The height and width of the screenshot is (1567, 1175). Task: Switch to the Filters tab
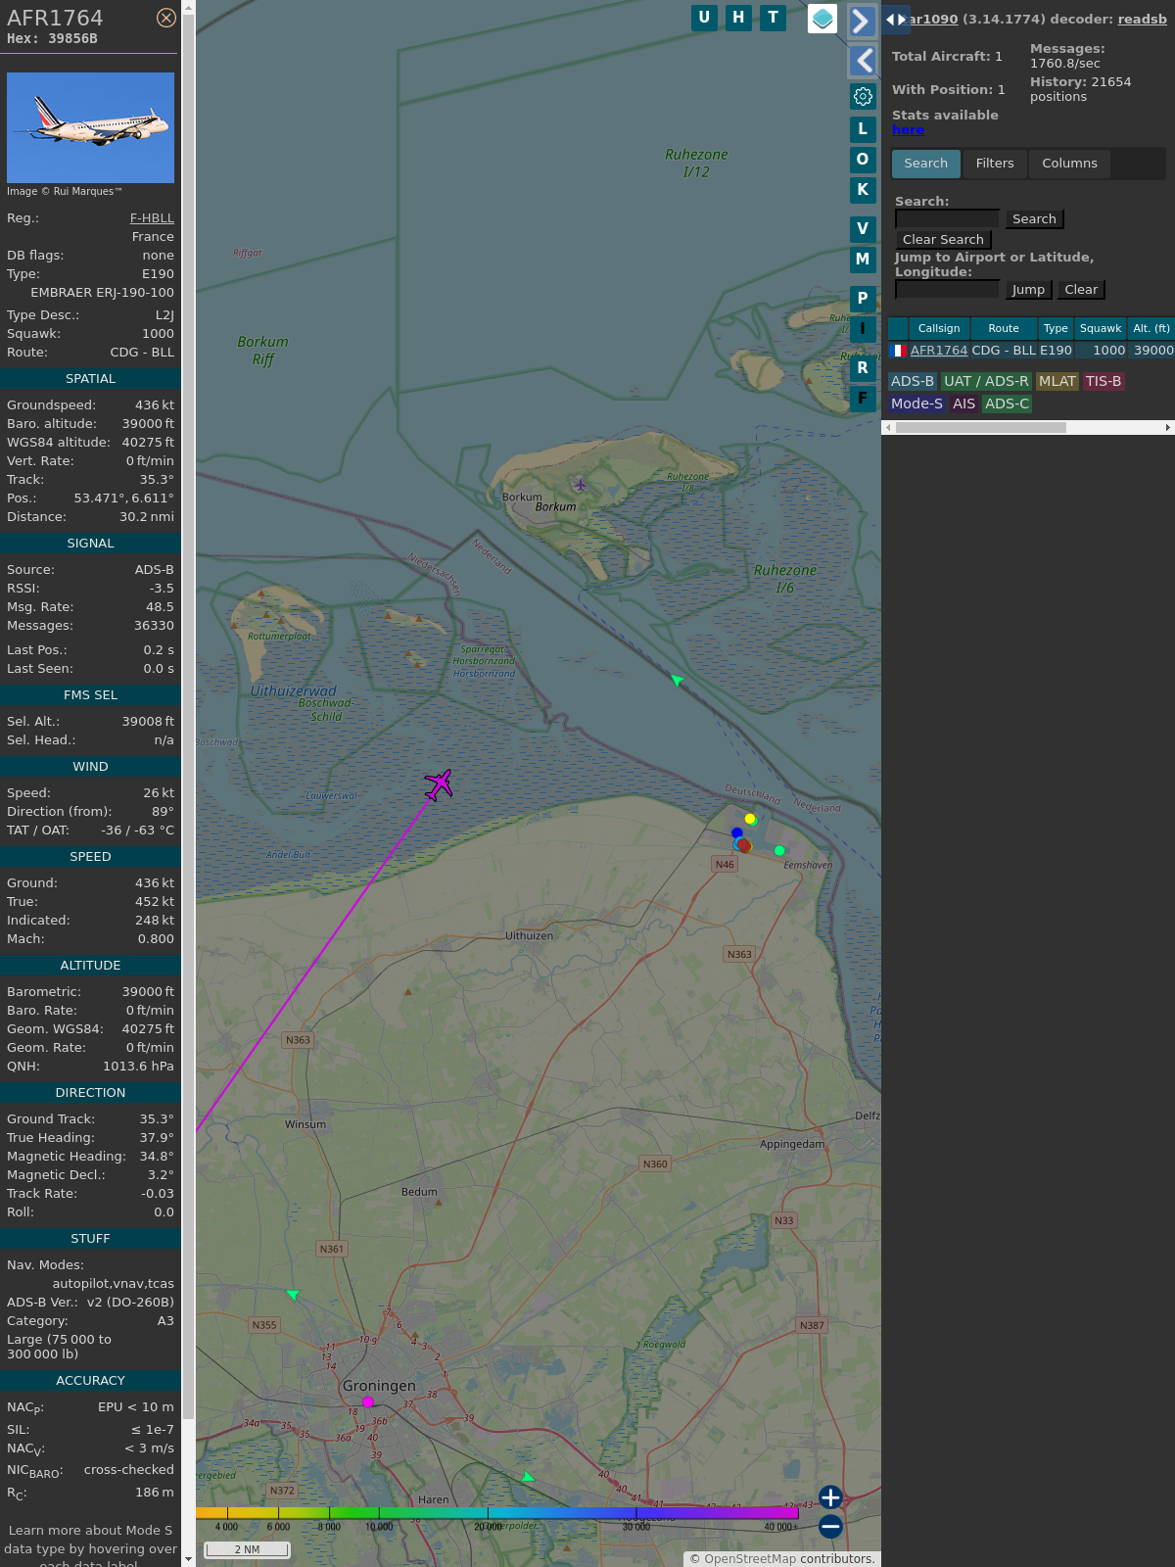[994, 164]
